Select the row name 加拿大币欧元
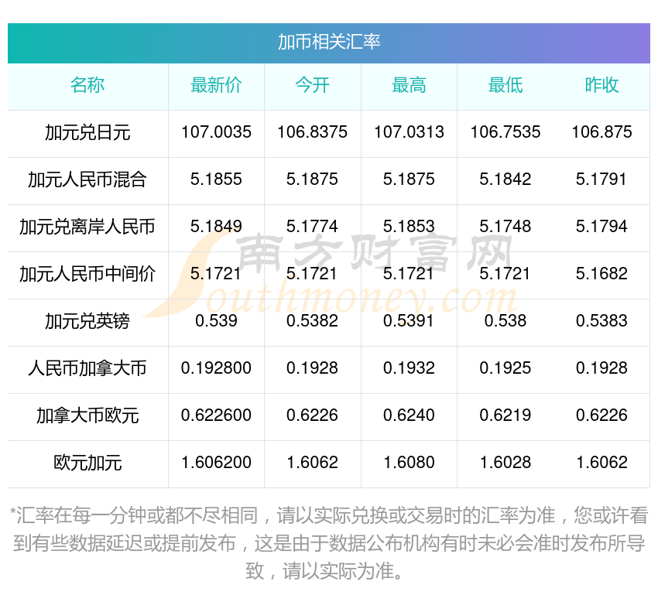This screenshot has height=595, width=658. pos(87,416)
